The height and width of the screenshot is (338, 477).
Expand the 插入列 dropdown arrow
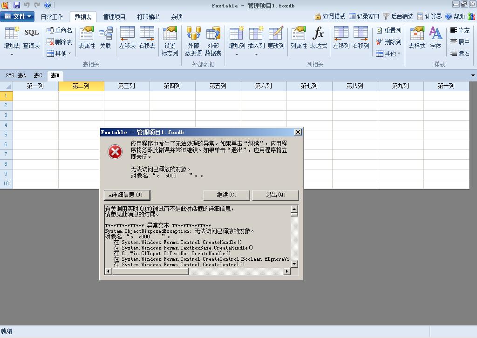(x=256, y=55)
